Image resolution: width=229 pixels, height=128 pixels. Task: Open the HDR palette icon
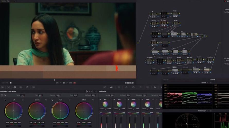click(x=21, y=87)
